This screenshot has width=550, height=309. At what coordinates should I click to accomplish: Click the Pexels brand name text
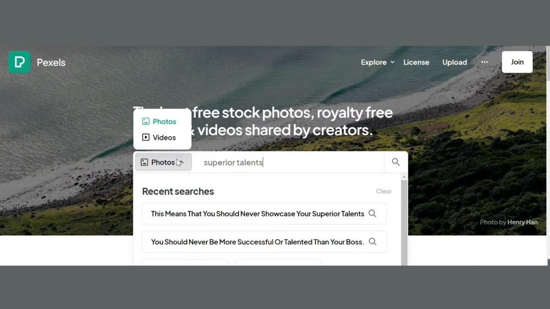tap(51, 62)
